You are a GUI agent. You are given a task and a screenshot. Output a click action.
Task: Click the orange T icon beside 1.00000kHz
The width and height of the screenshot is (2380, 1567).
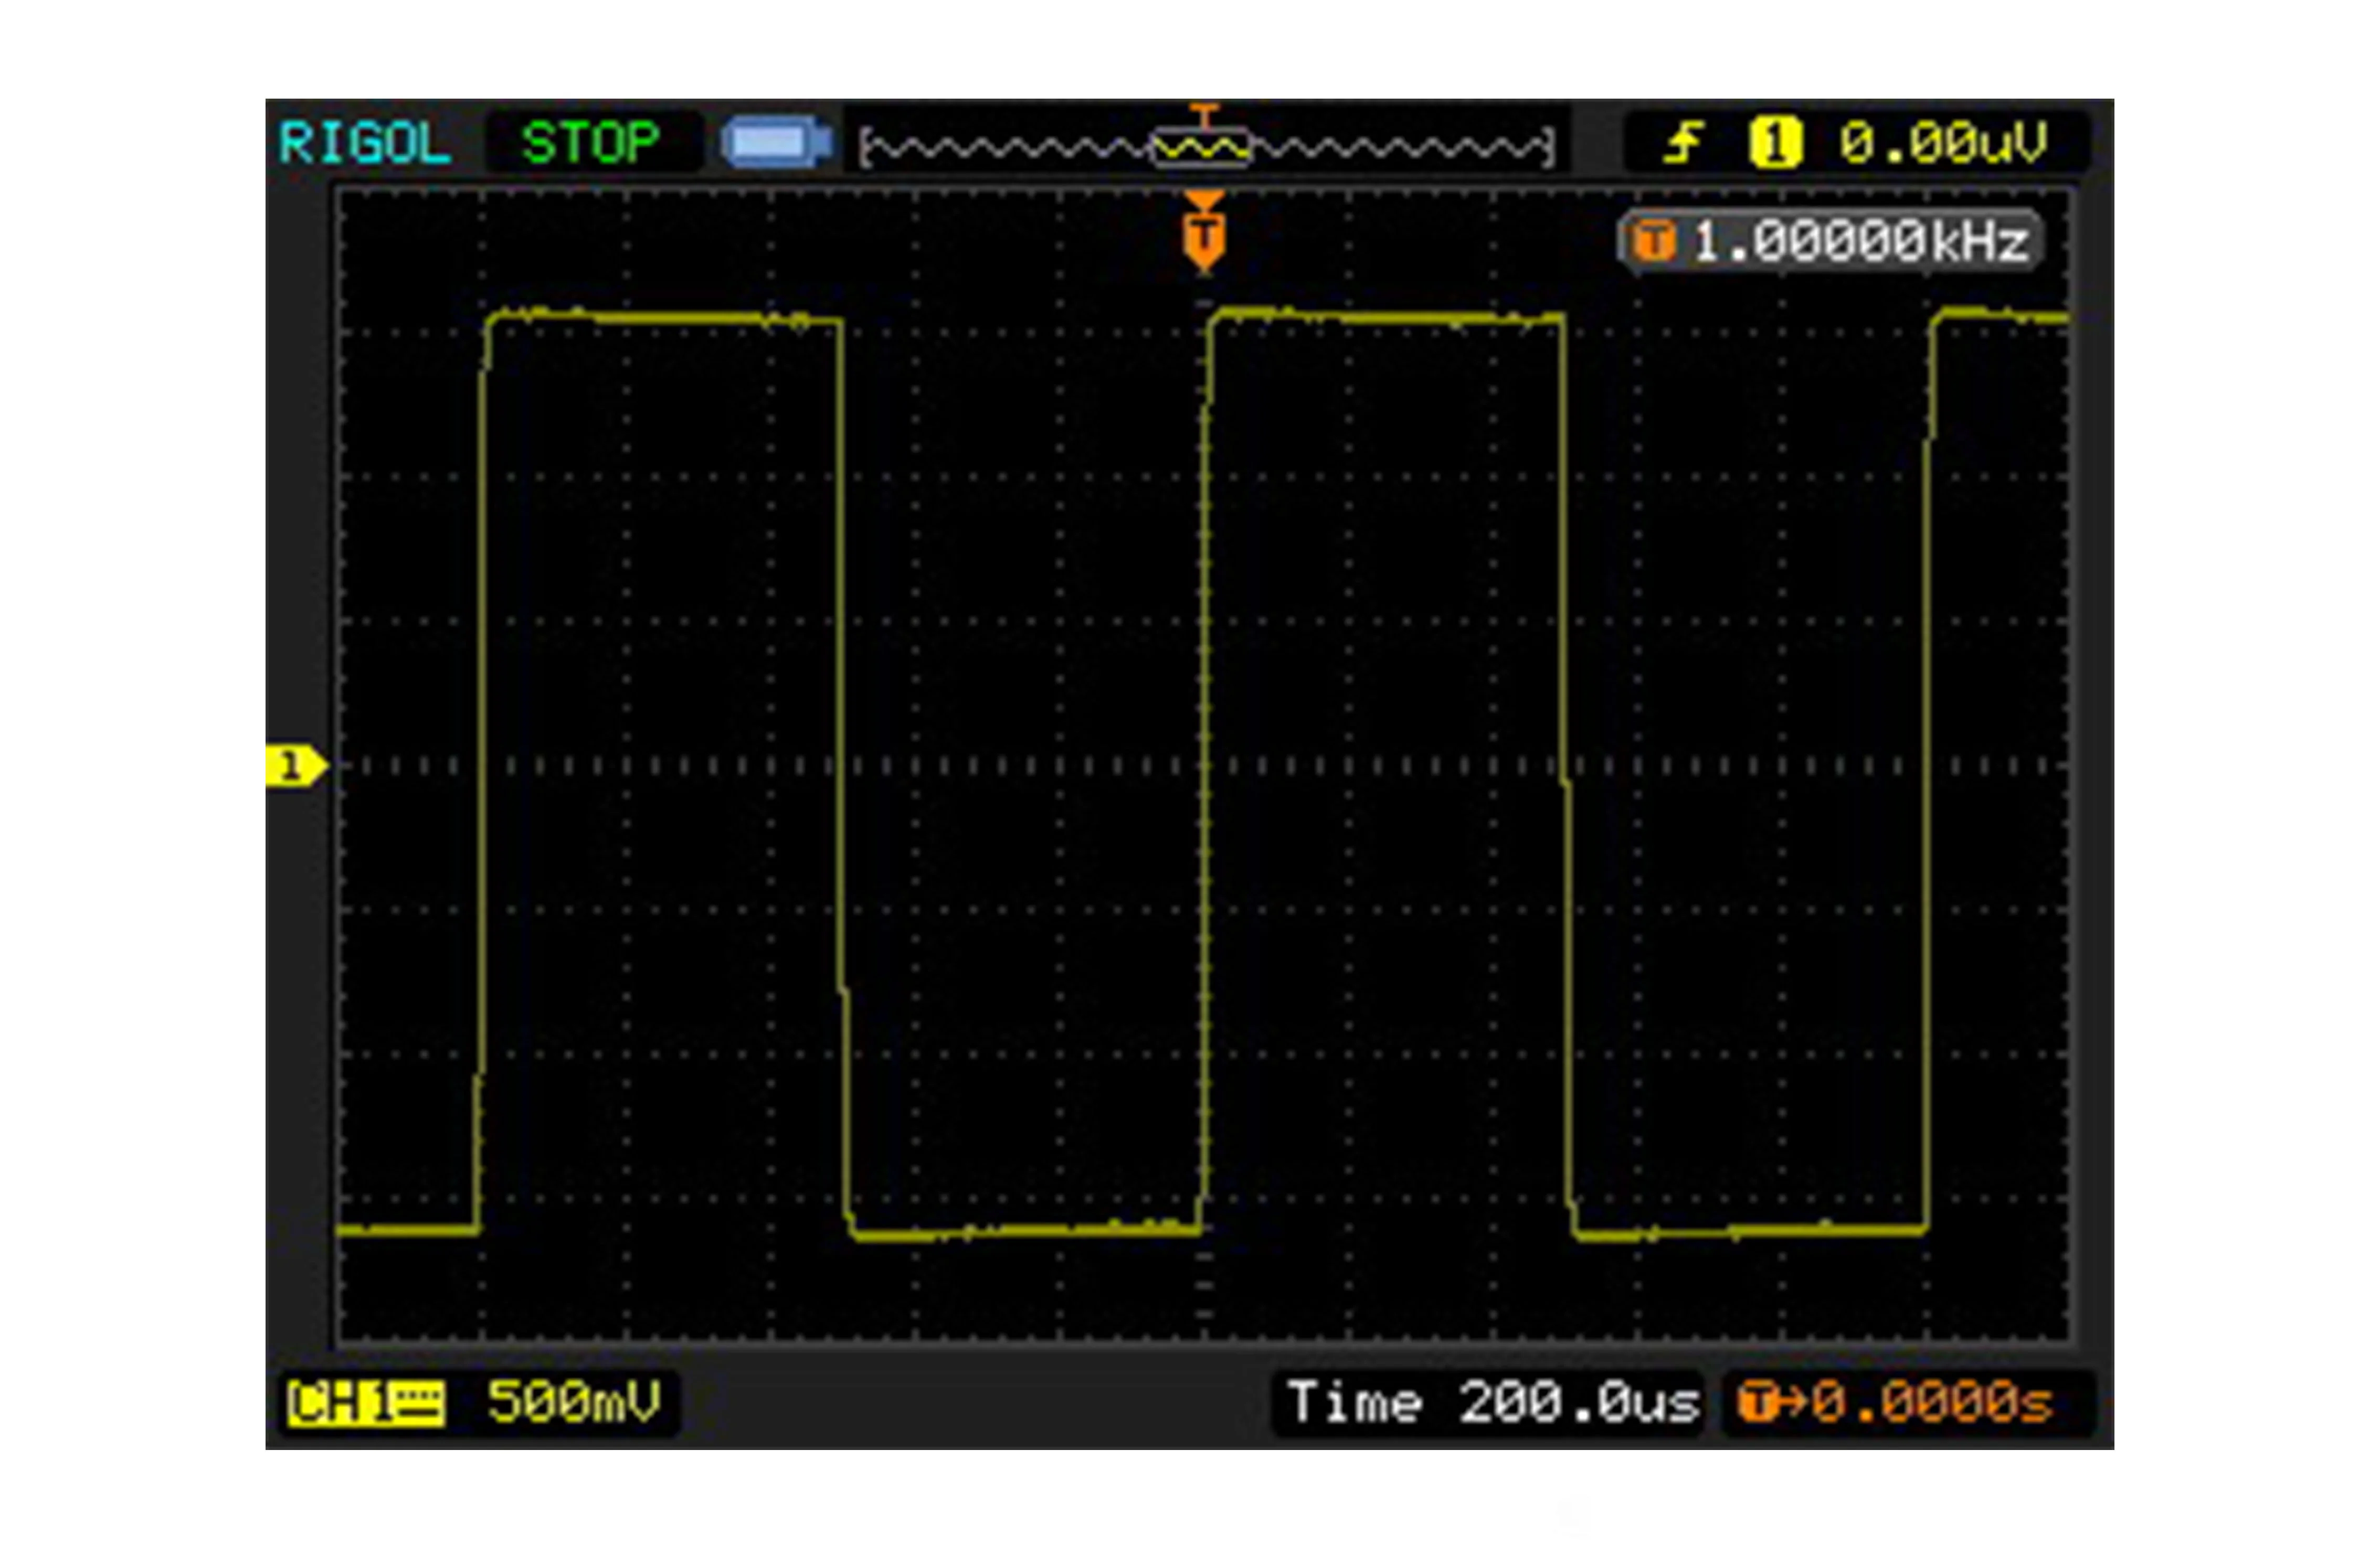pyautogui.click(x=1654, y=241)
